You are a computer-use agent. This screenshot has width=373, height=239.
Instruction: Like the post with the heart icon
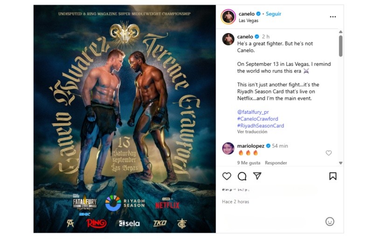[x=227, y=176]
